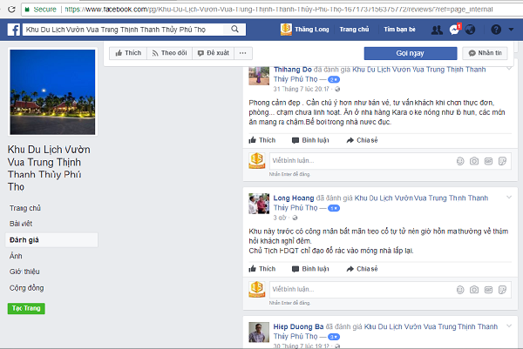Select Ảnh in the left sidebar
Screen dimensions: 523x349
coord(17,255)
